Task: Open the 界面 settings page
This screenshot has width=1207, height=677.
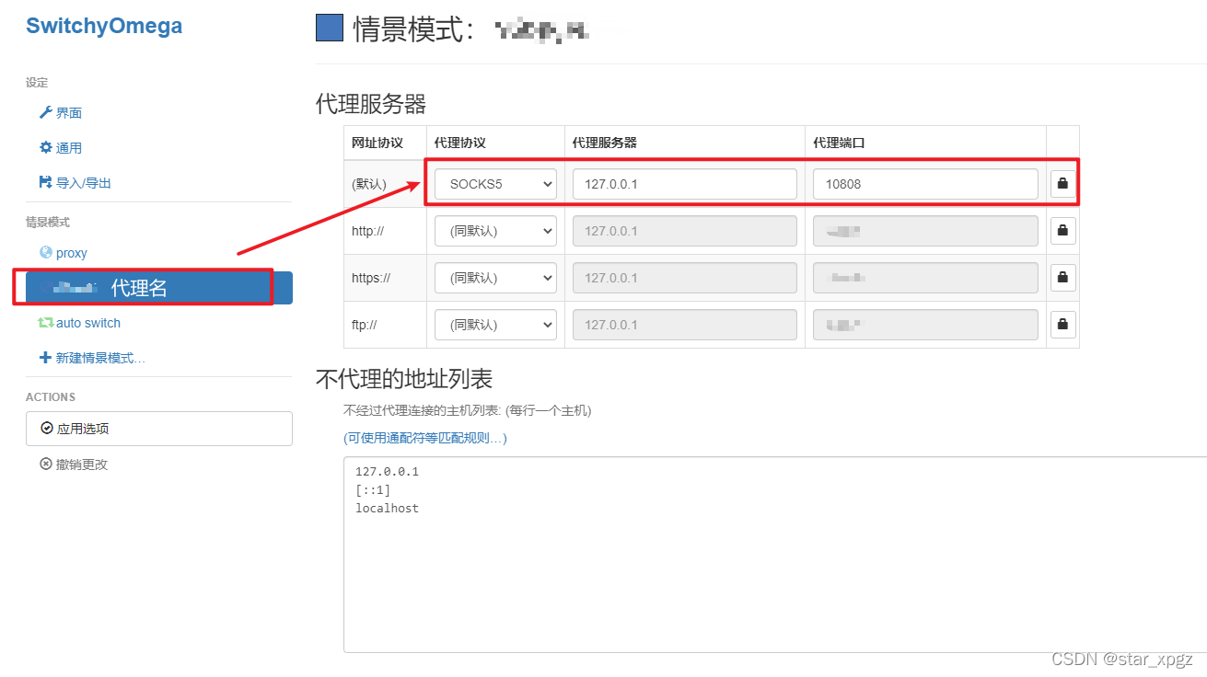Action: coord(68,113)
